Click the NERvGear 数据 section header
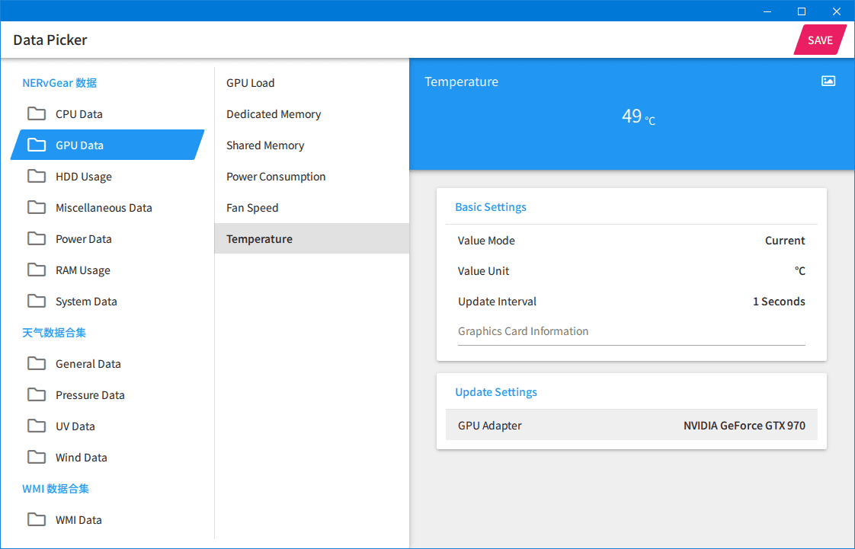 (59, 83)
